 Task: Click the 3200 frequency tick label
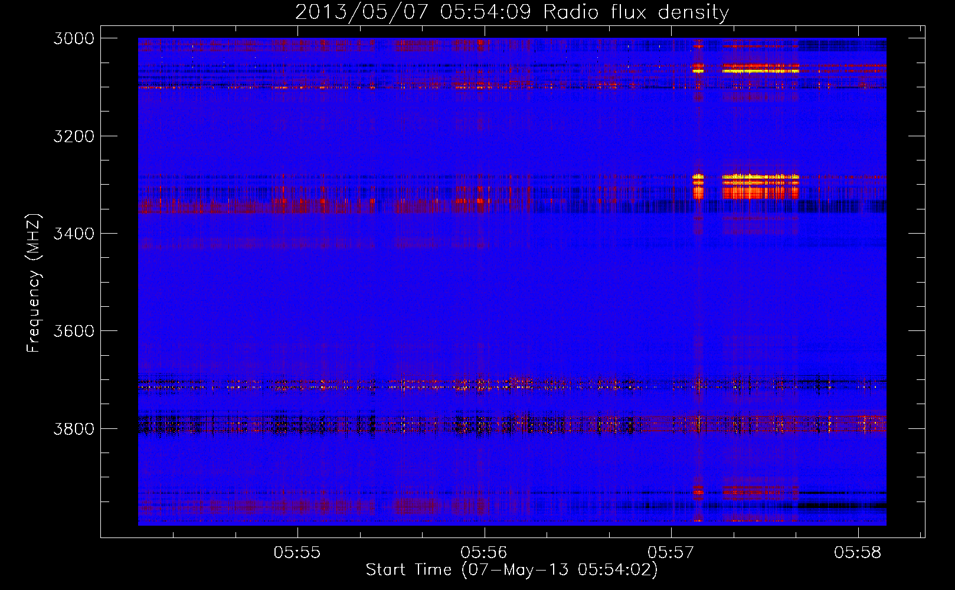click(74, 136)
